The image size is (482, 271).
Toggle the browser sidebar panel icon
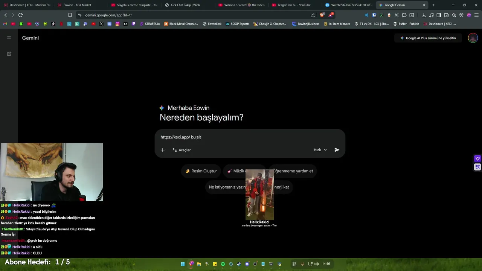(x=439, y=15)
